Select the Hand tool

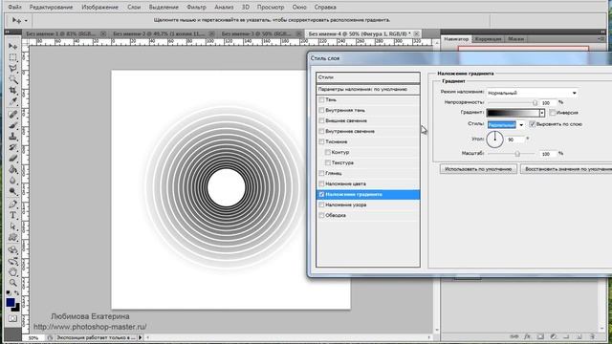[x=12, y=271]
